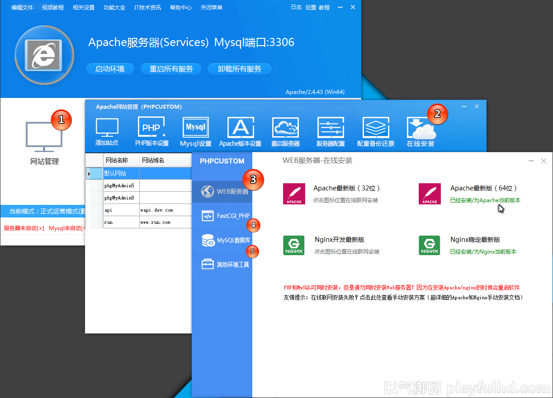The width and height of the screenshot is (553, 398).
Task: Select FastCGI_PHP in the sidebar
Action: 222,216
